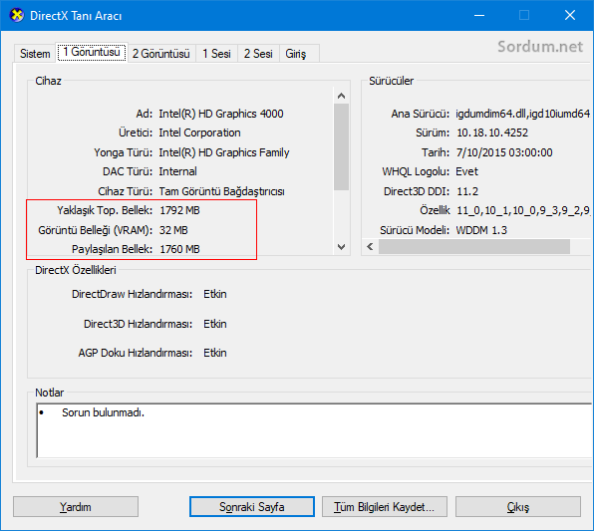Screen dimensions: 594x531
Task: Click the Yaklaşık Top. Bellek label
Action: tap(105, 210)
